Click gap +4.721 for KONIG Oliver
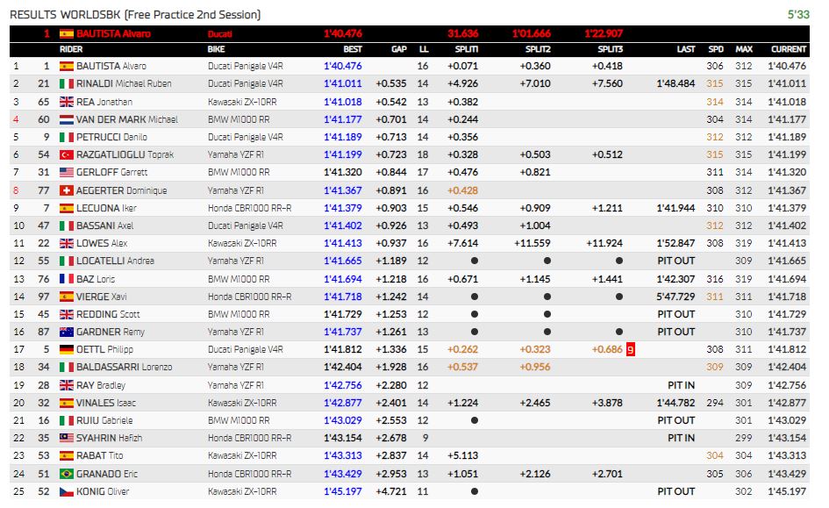829x508 pixels. [391, 491]
